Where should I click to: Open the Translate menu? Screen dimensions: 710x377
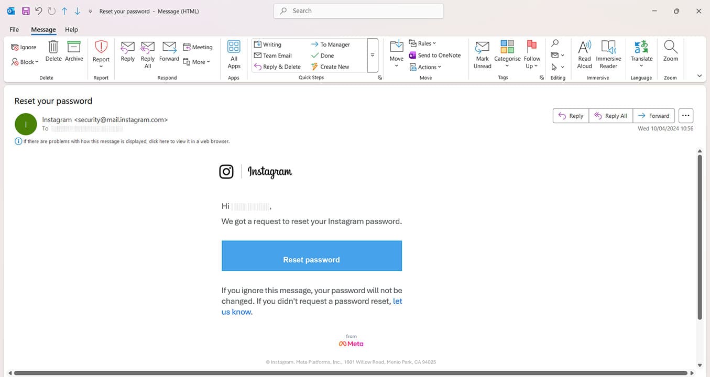[x=641, y=54]
